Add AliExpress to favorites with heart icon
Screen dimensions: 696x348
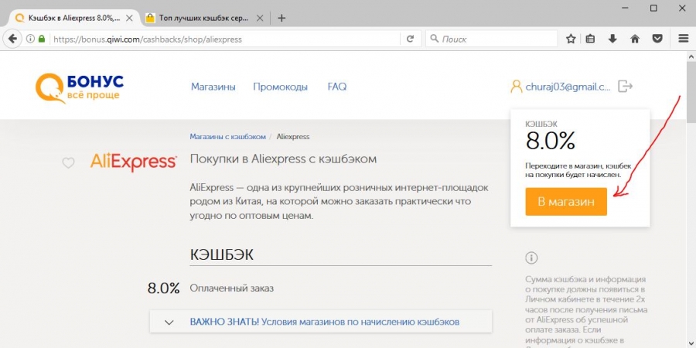coord(68,163)
